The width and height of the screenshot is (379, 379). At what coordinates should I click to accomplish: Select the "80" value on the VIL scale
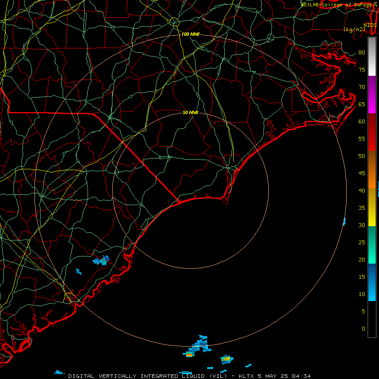362,53
